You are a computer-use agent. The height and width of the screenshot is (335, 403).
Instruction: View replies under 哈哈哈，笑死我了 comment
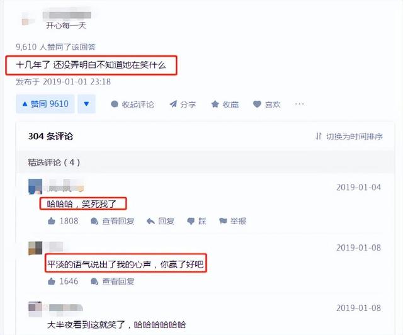tap(113, 221)
